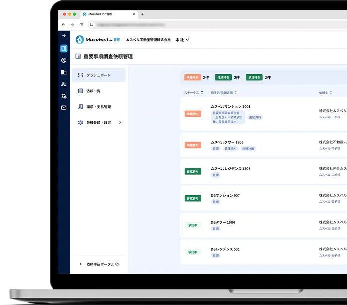Click status badge of ムスベルレジデンス 1303 row
This screenshot has height=305, width=347.
(x=193, y=171)
